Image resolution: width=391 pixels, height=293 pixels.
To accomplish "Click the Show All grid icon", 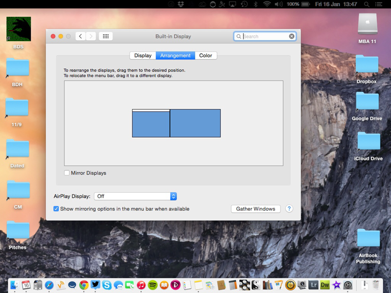I will click(106, 36).
